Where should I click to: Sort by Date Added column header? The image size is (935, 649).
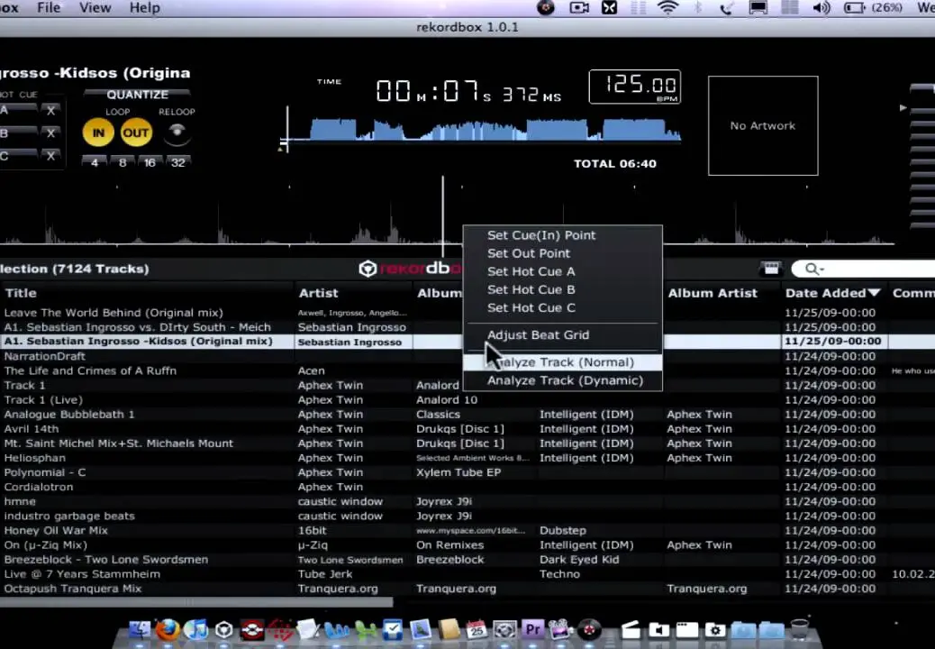pyautogui.click(x=832, y=293)
